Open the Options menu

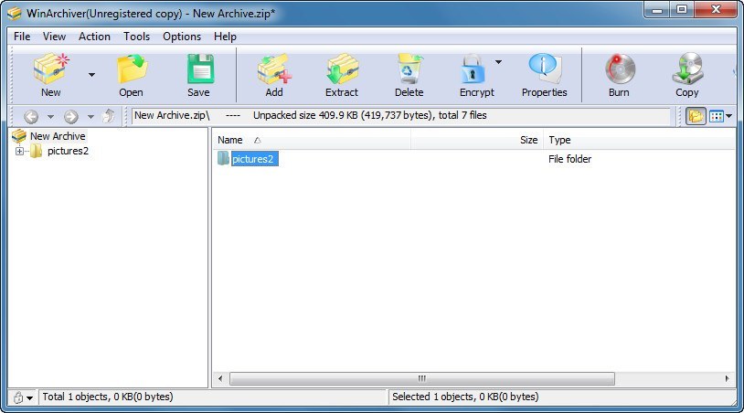pos(182,37)
